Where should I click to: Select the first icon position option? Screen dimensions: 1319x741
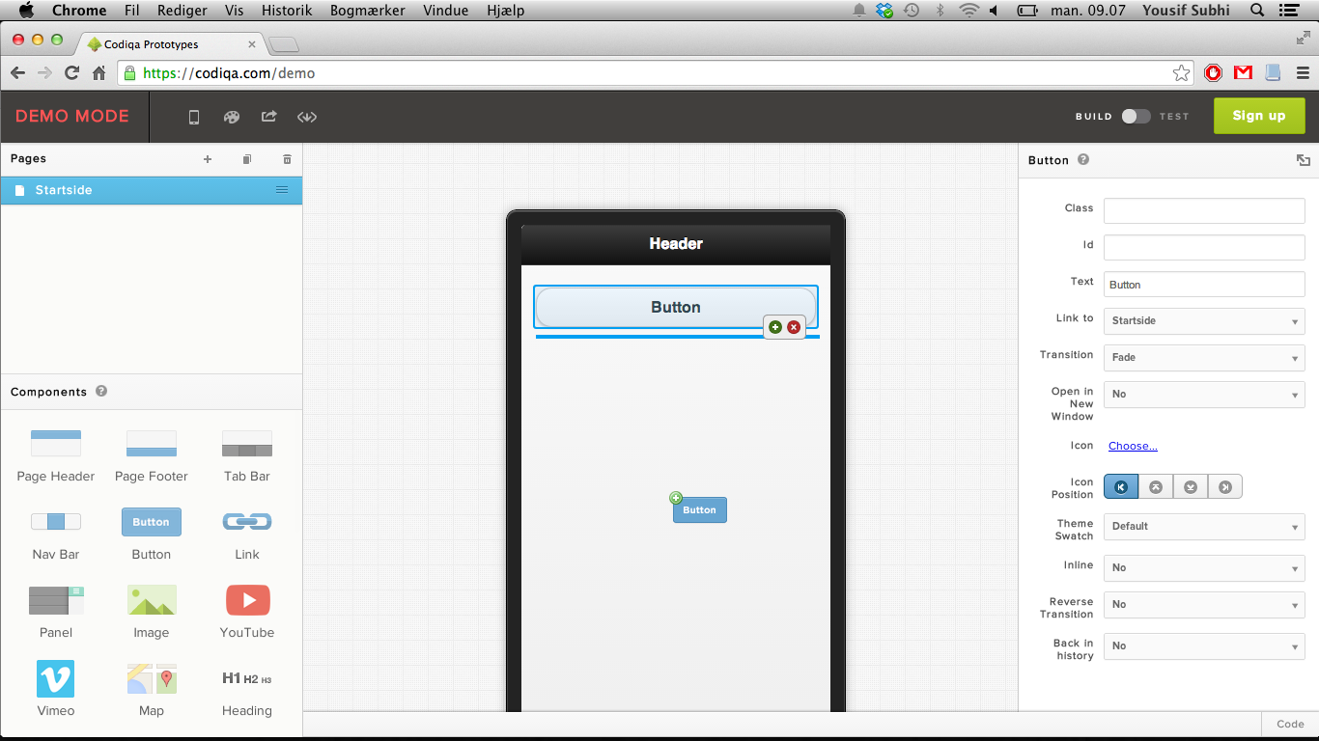pos(1121,487)
